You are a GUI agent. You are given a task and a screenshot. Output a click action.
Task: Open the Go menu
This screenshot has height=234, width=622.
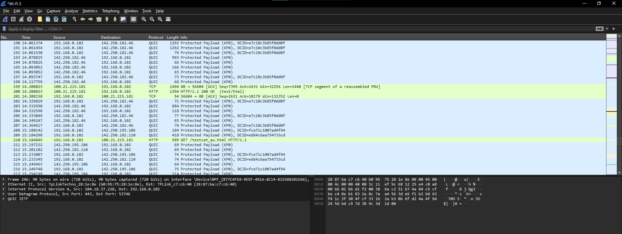[40, 11]
